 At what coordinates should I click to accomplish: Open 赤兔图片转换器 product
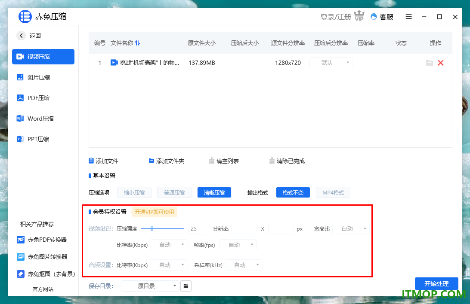42,257
